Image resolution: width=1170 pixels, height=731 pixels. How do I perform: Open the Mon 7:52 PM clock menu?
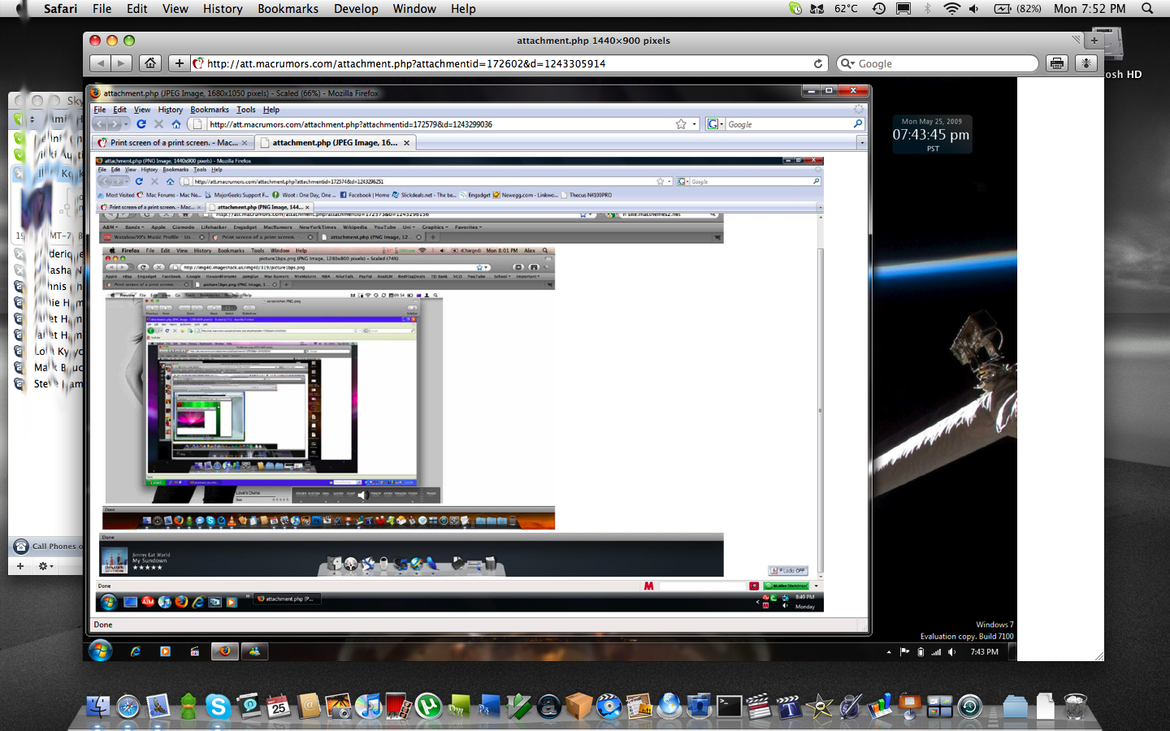click(x=1090, y=9)
